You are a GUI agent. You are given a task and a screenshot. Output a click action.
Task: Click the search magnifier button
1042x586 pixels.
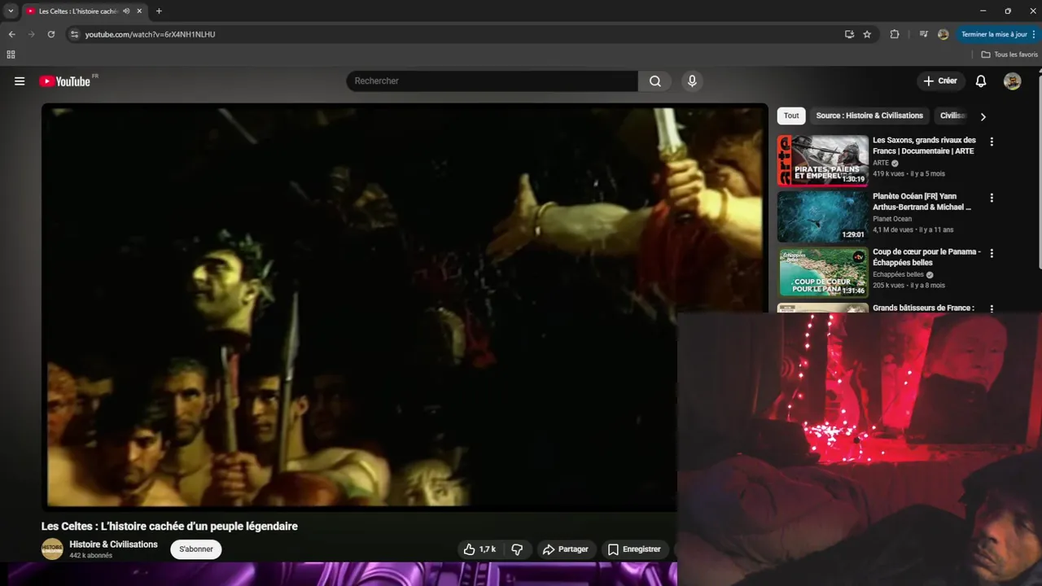click(x=655, y=81)
